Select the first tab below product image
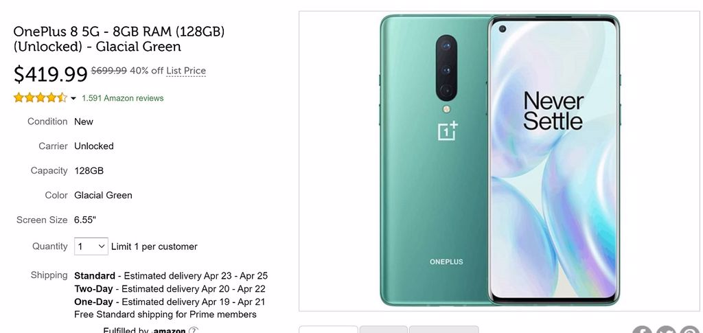 pos(328,330)
